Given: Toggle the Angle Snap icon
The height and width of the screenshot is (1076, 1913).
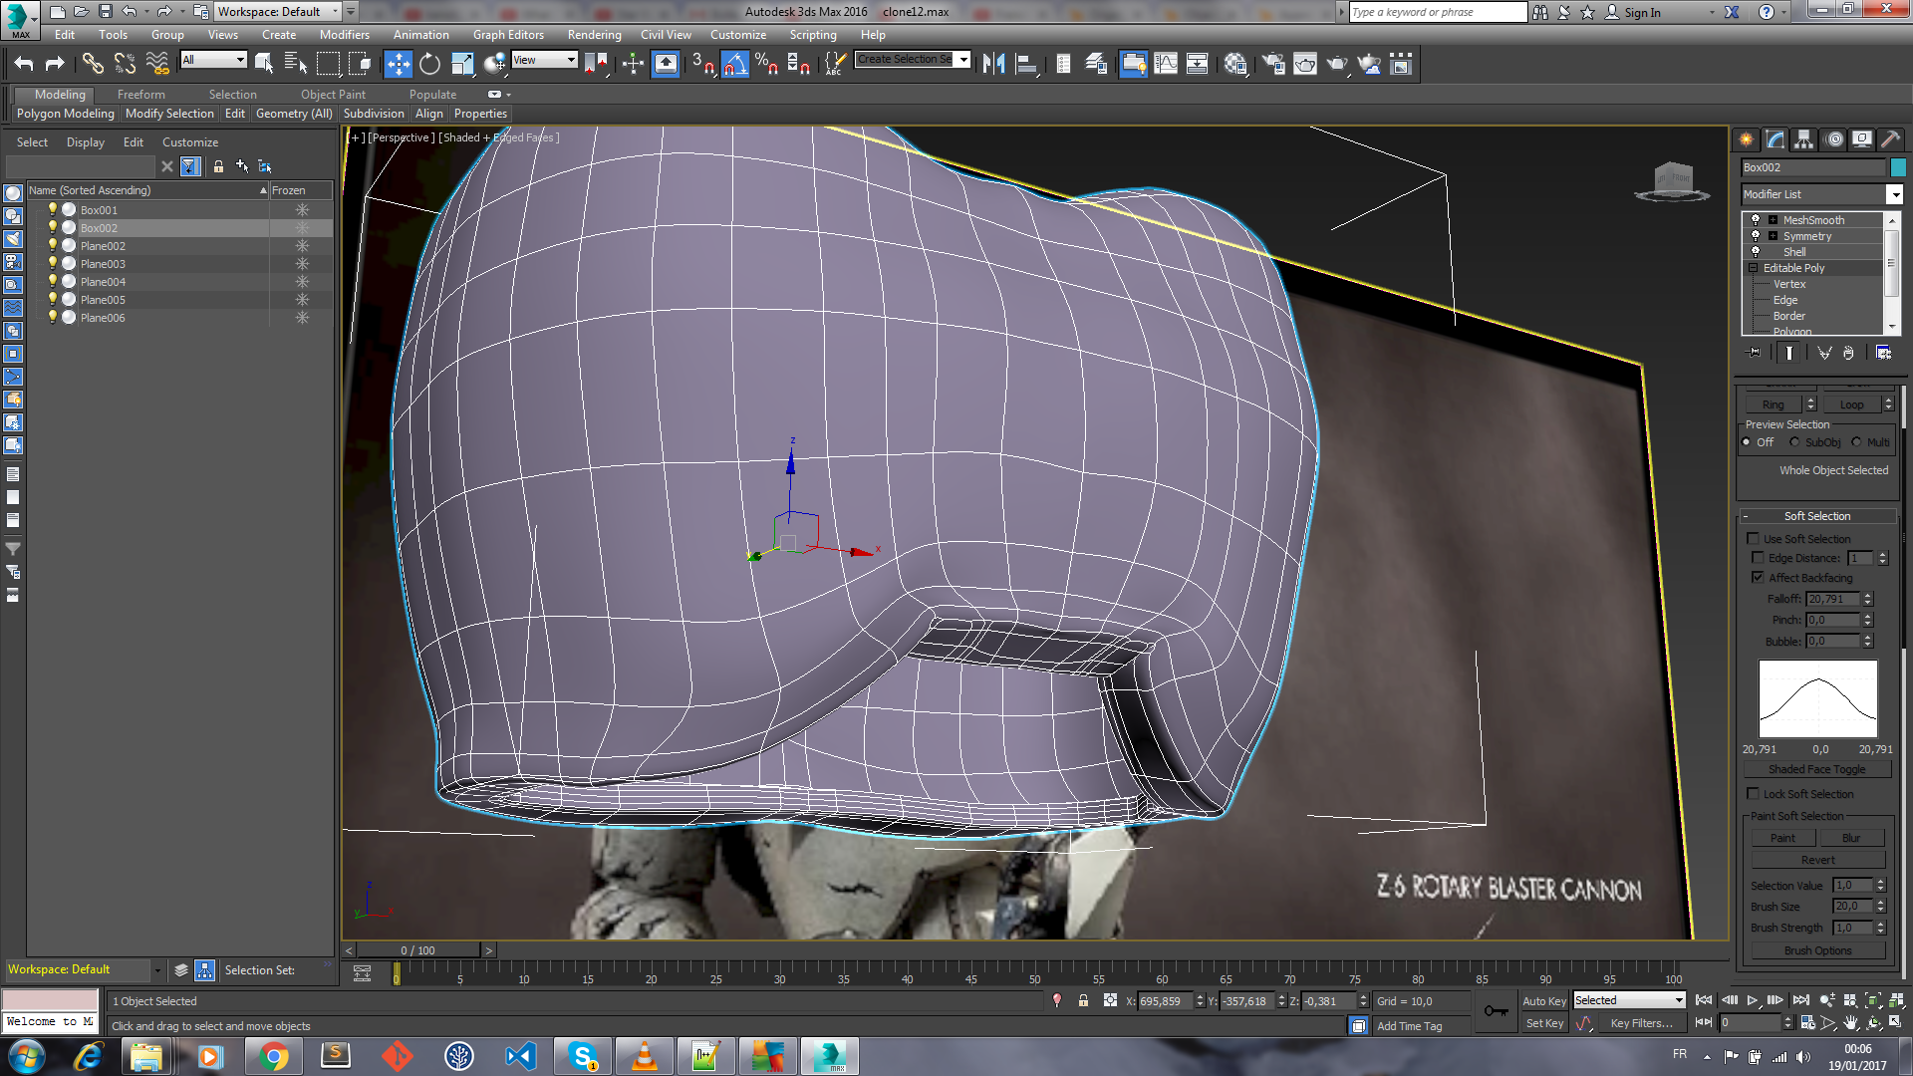Looking at the screenshot, I should coord(734,64).
